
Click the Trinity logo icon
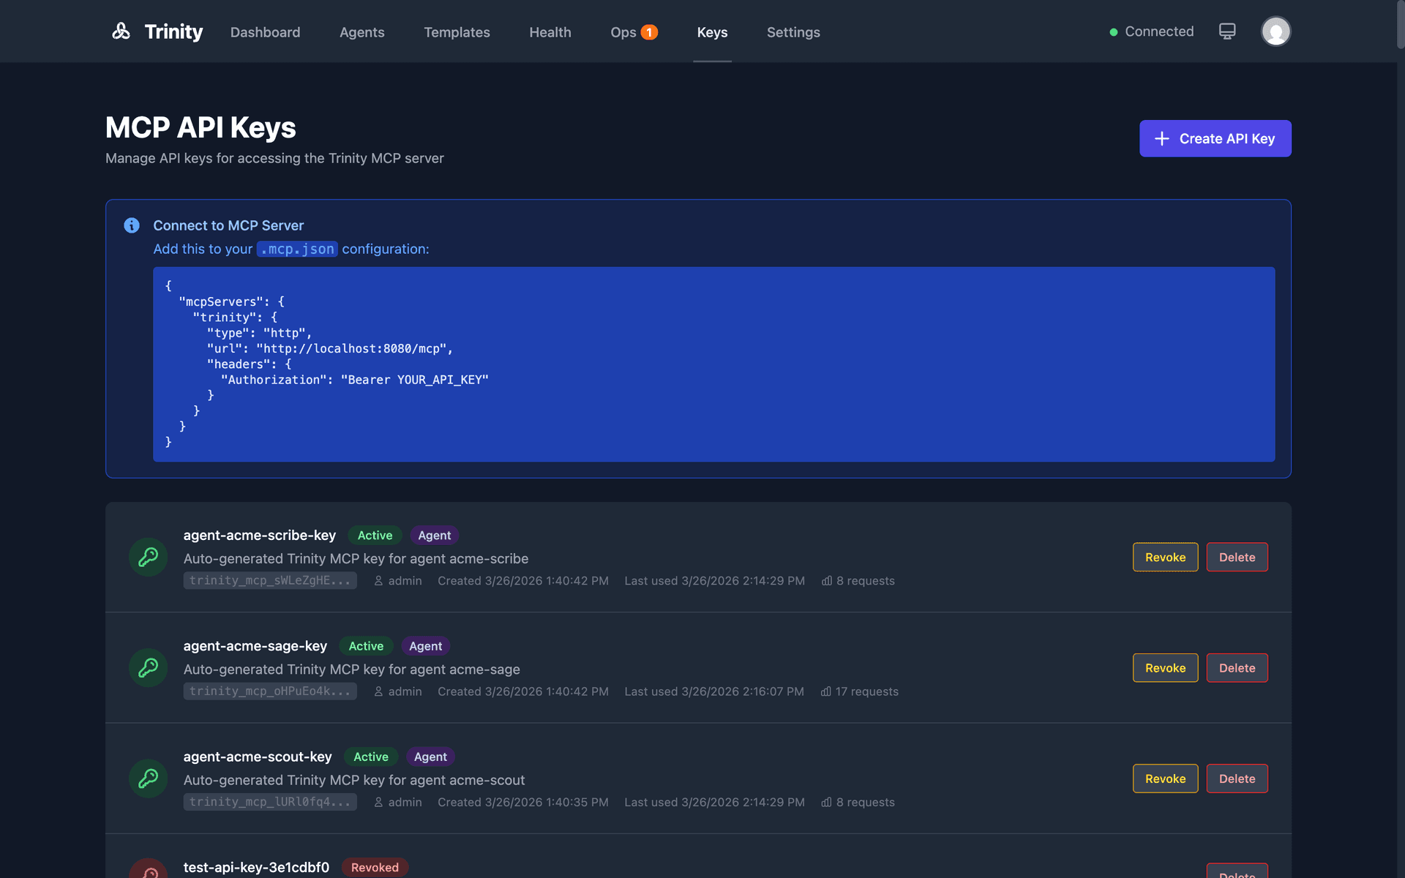point(121,31)
